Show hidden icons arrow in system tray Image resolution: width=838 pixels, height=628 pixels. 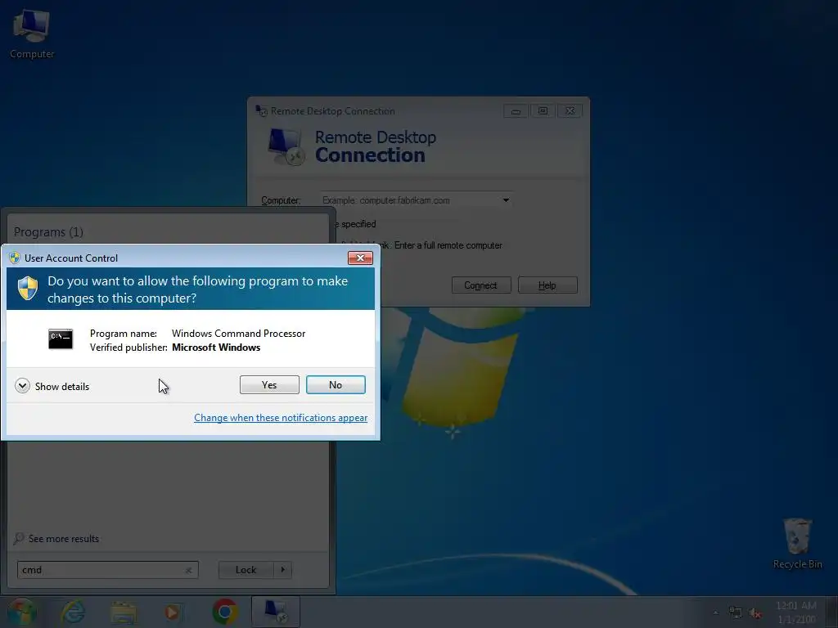[715, 613]
